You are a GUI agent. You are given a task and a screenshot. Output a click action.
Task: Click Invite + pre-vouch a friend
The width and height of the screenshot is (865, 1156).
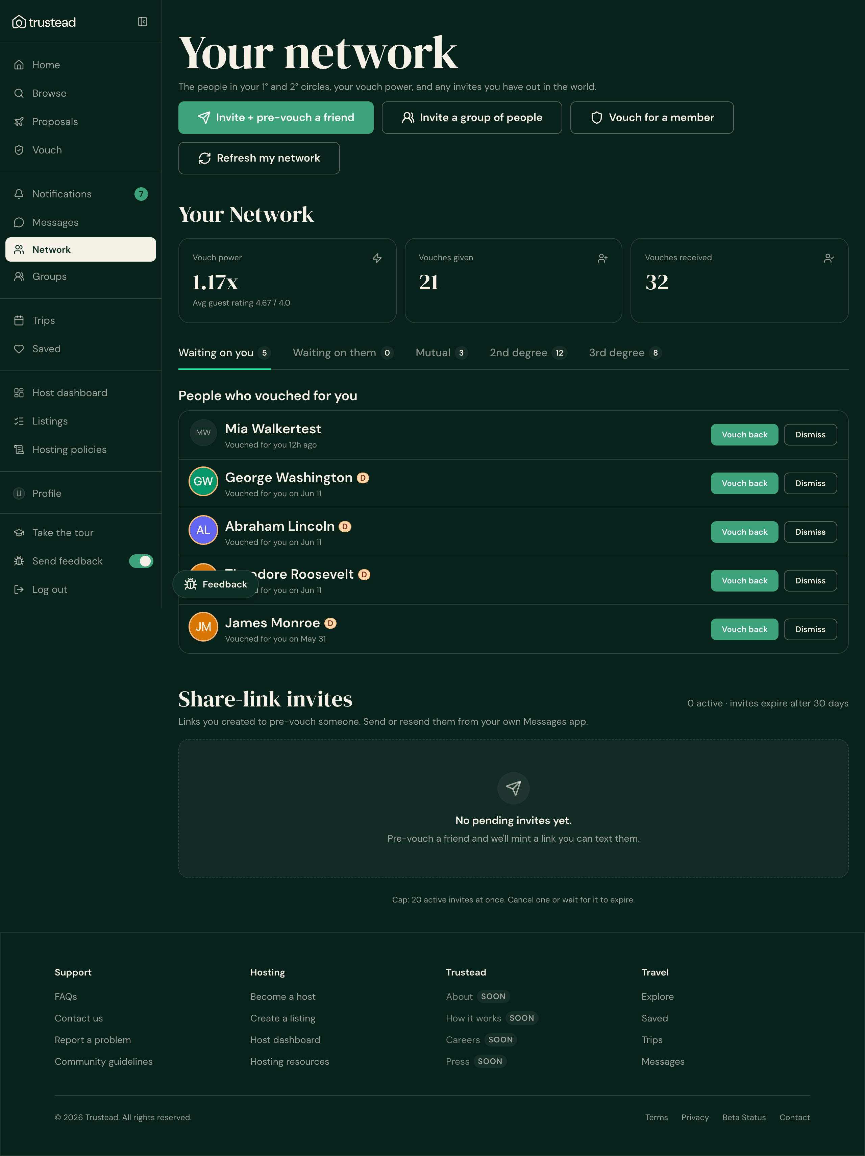click(x=276, y=118)
